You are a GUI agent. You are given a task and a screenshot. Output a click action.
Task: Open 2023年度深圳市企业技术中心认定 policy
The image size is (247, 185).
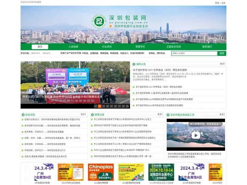coord(122,120)
